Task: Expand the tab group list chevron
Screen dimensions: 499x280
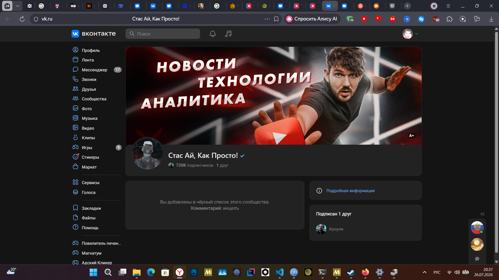Action: [x=17, y=6]
